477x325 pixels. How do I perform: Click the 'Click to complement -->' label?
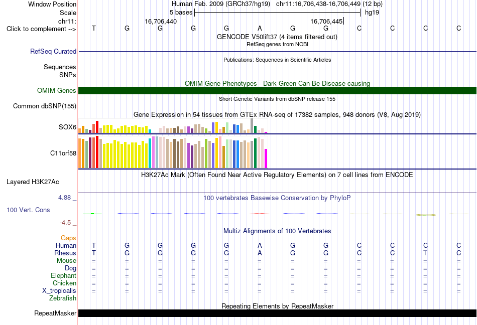click(x=41, y=29)
